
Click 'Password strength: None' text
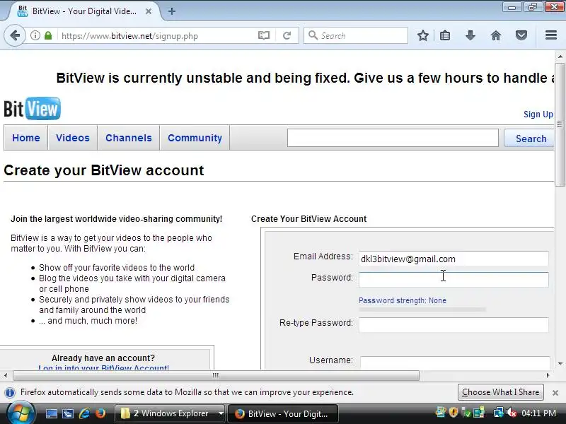(x=403, y=300)
